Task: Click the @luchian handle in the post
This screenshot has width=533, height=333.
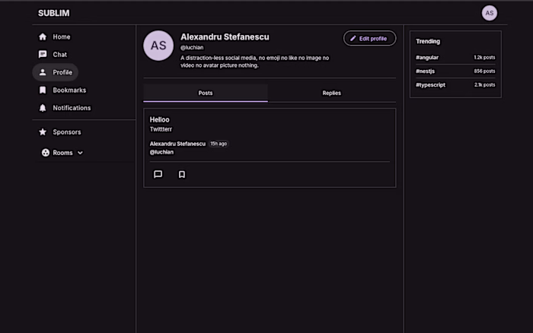Action: coord(161,152)
